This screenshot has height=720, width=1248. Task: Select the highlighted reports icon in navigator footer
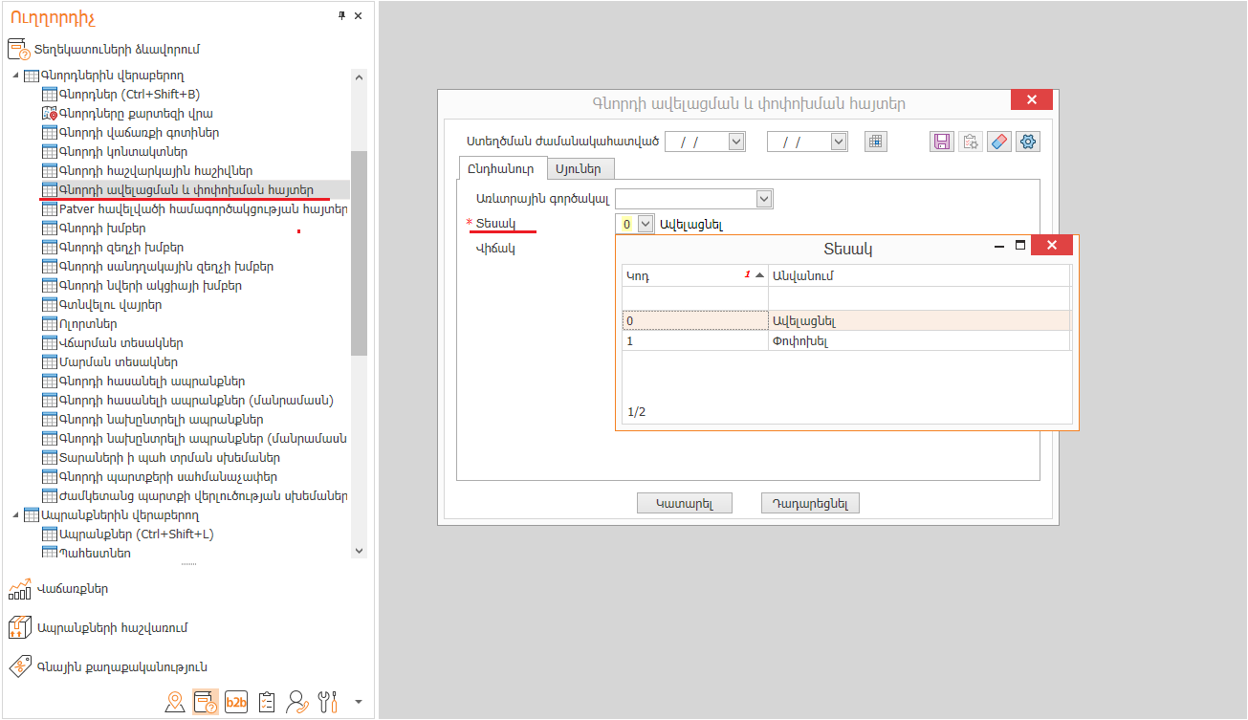coord(205,702)
